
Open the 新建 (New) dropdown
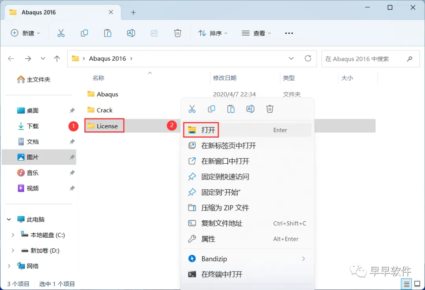tap(26, 33)
